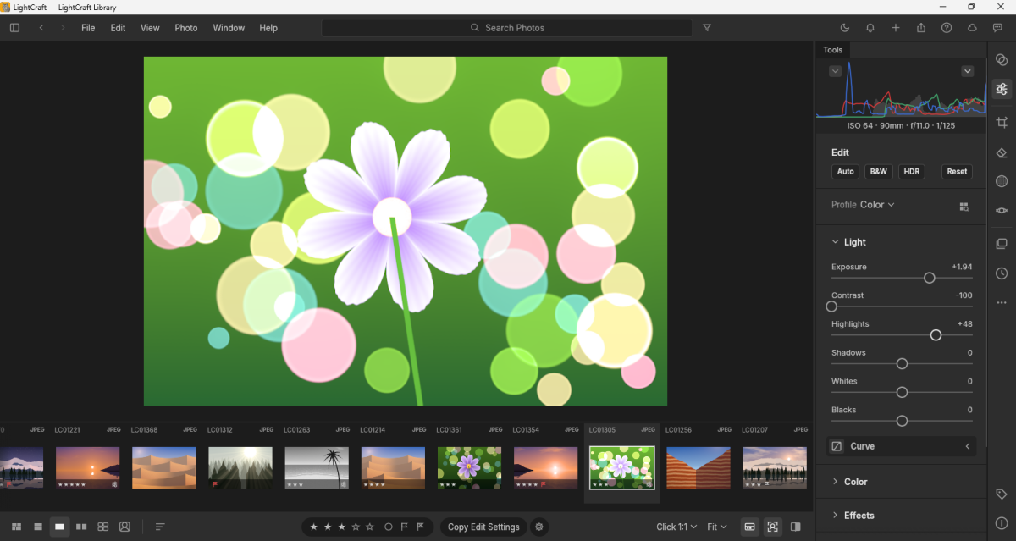The width and height of the screenshot is (1016, 541).
Task: Adjust the Exposure slider handle
Action: point(929,278)
